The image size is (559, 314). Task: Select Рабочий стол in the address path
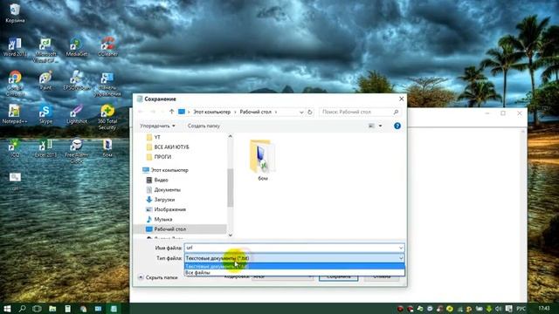tap(256, 112)
